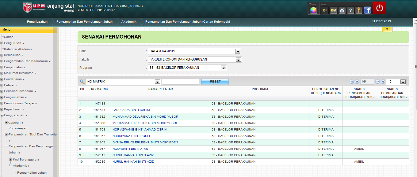Click matric number 147189
Image resolution: width=417 pixels, height=177 pixels.
pos(100,104)
